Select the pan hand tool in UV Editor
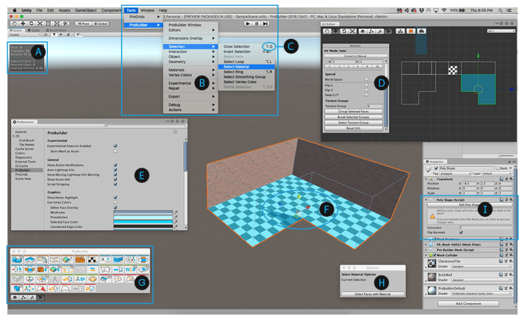The image size is (525, 322). [327, 31]
